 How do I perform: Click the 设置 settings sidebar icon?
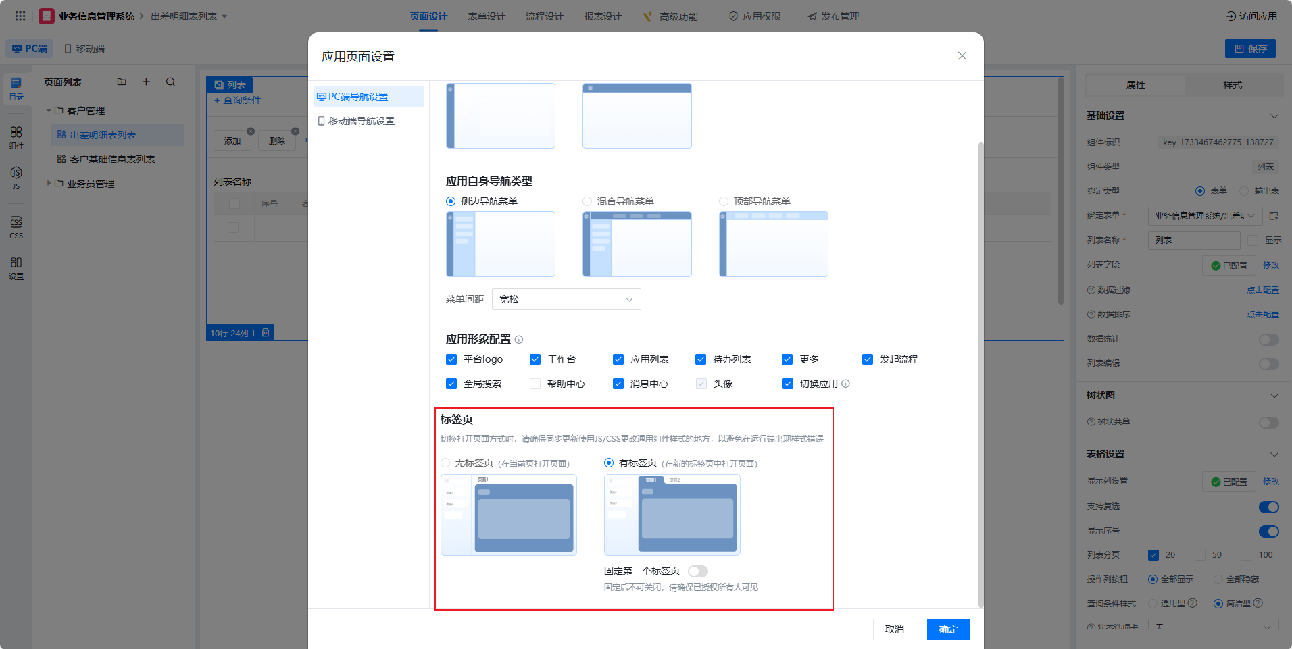16,267
